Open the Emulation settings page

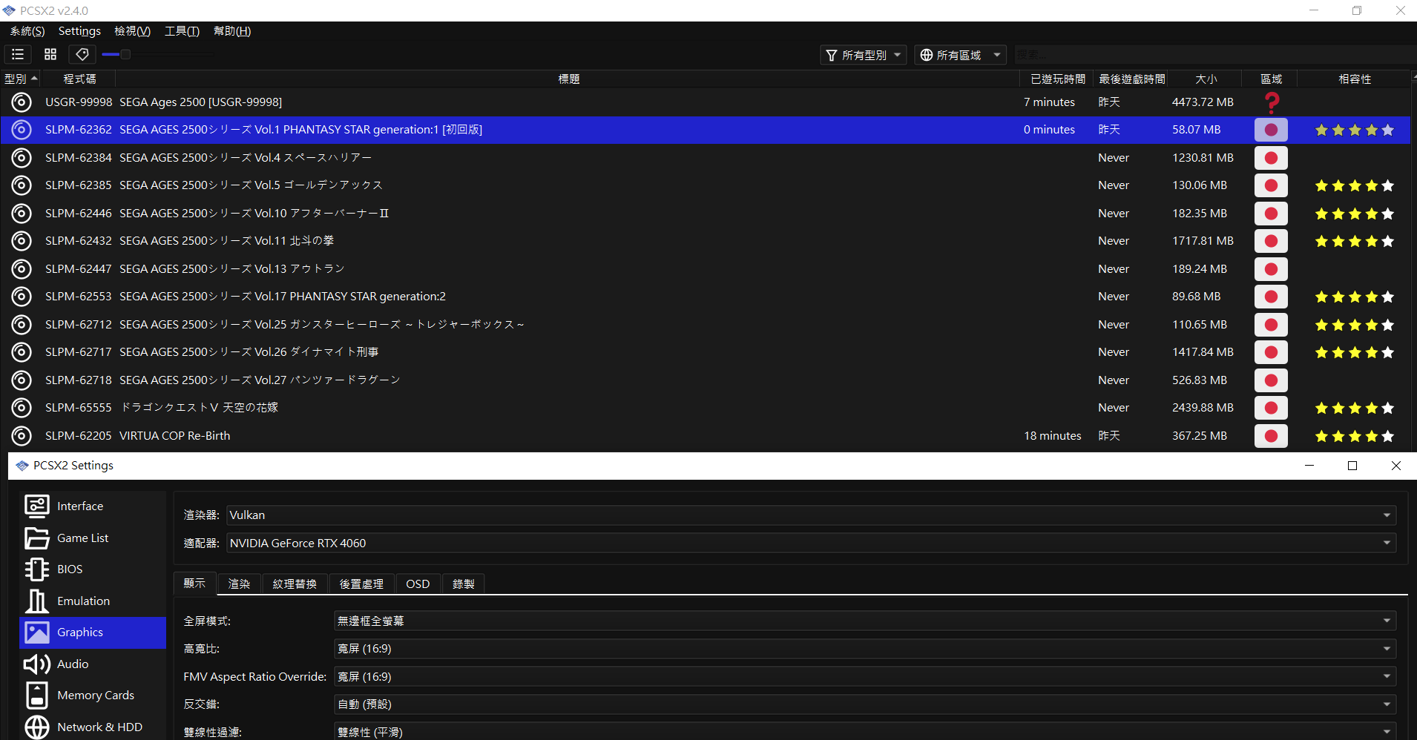point(83,601)
